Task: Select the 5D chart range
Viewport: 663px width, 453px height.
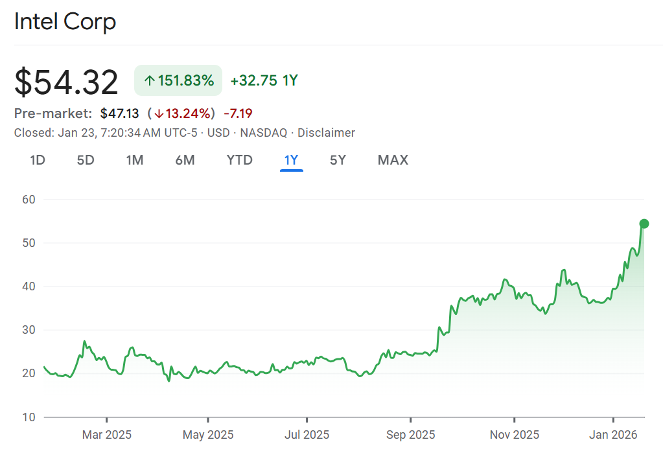Action: [86, 160]
